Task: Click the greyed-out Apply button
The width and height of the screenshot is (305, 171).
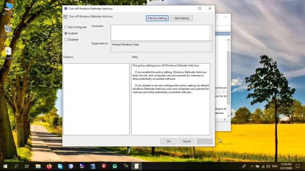Action: pos(204,142)
